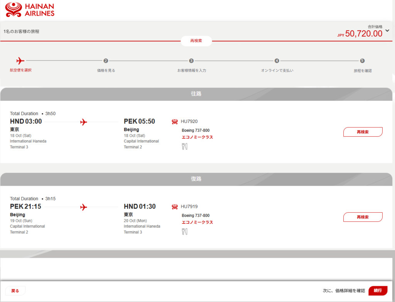Click the outbound flight airplane icon
This screenshot has height=302, width=395.
pyautogui.click(x=83, y=122)
